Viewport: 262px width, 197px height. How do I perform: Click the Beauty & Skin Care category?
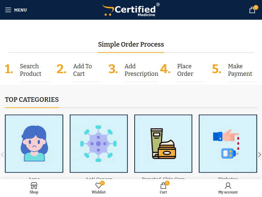point(163,143)
